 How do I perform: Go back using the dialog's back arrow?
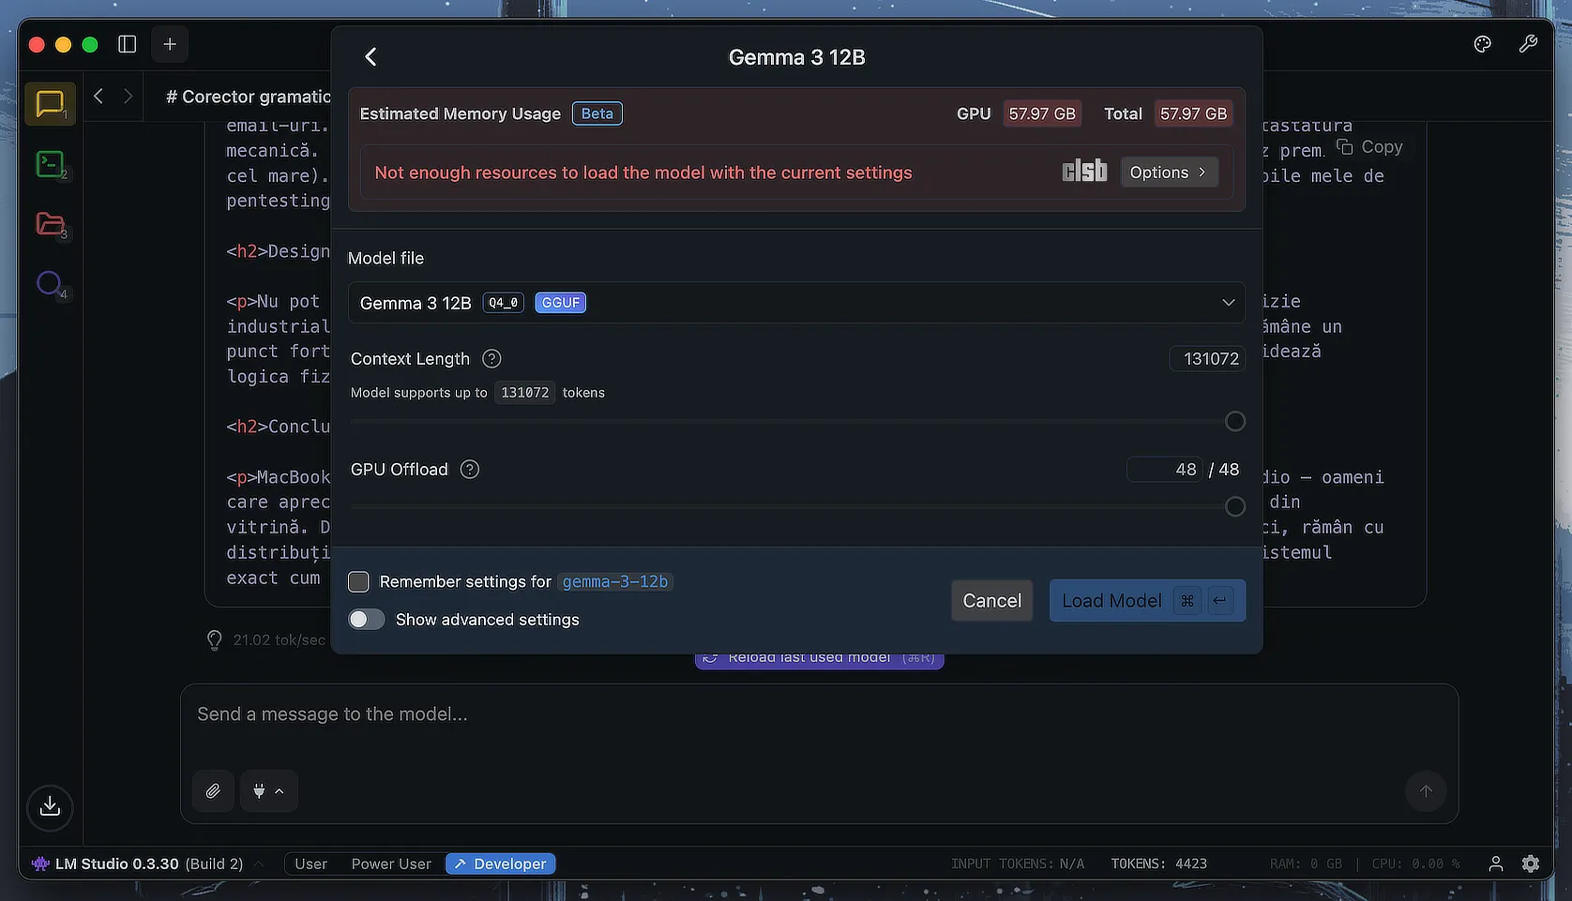[x=370, y=57]
